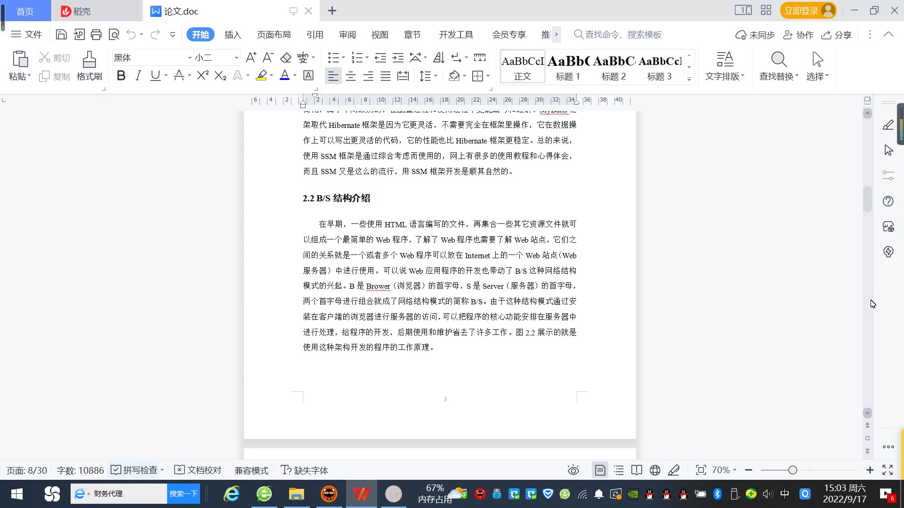Expand the styles gallery more arrow

689,79
